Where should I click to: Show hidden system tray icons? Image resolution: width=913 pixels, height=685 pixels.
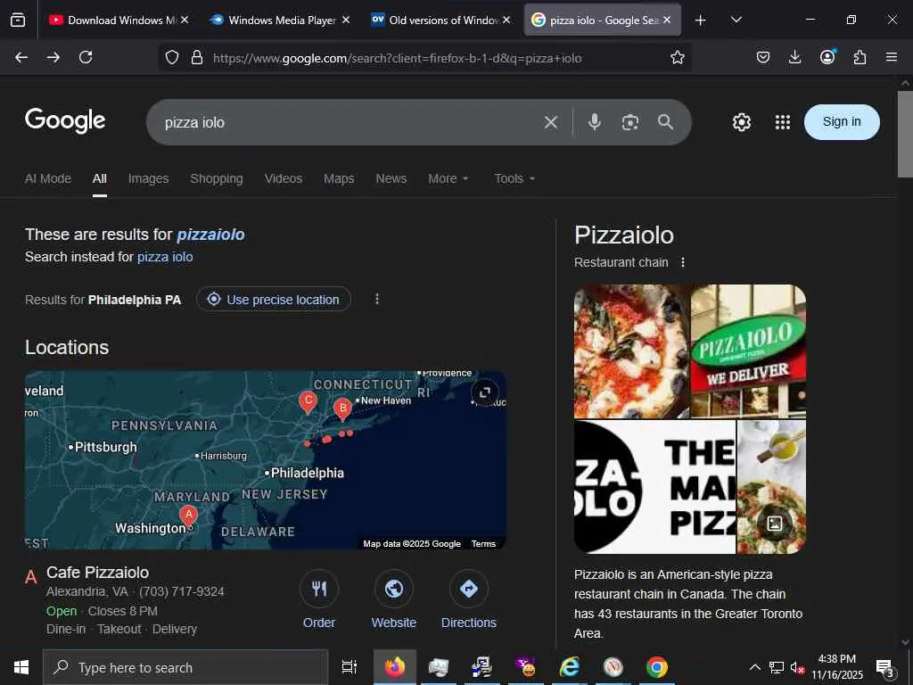[x=754, y=667]
